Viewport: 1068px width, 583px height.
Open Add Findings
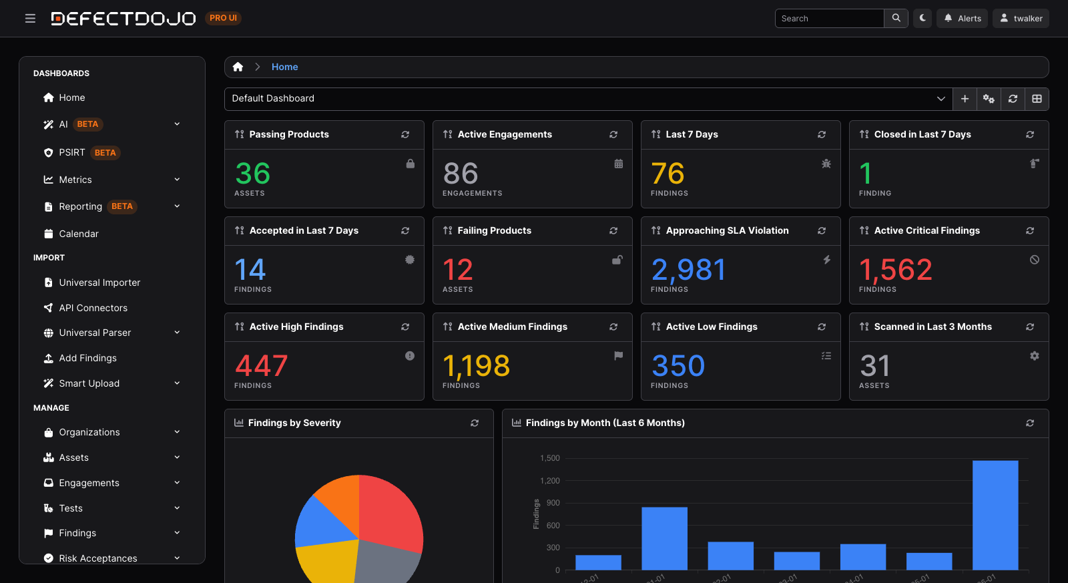[x=112, y=358]
